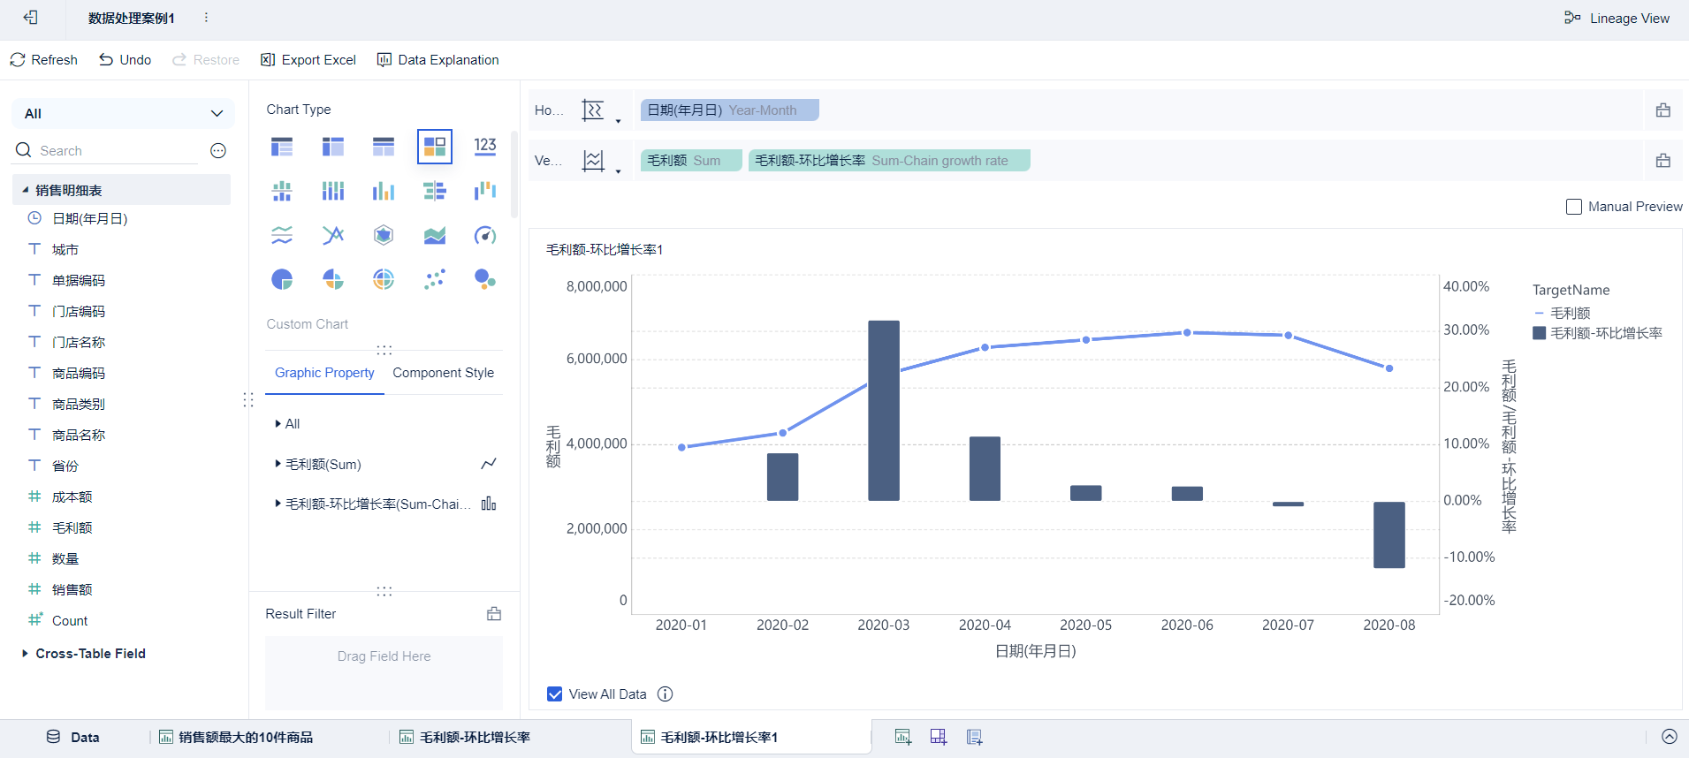Click line chart icon beside 毛利额(Sum)
This screenshot has width=1689, height=758.
click(489, 464)
